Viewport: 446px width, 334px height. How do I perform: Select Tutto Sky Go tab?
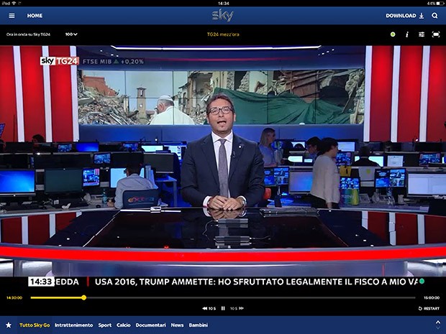click(x=35, y=325)
